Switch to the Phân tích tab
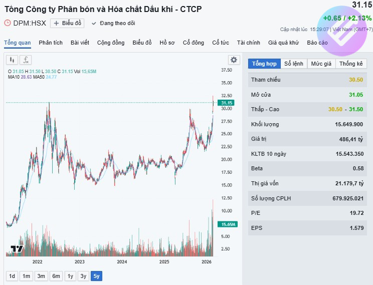Image resolution: width=373 pixels, height=285 pixels. tap(51, 43)
